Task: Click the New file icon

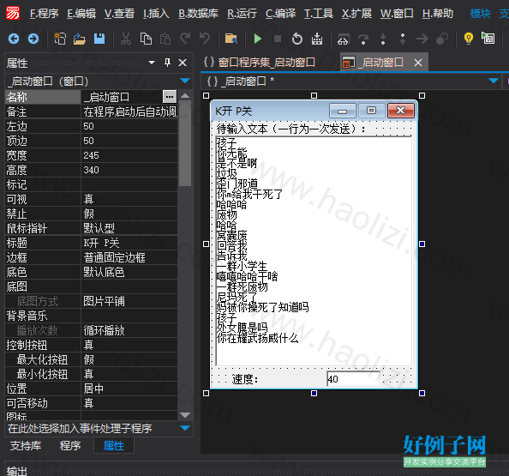Action: coord(60,39)
